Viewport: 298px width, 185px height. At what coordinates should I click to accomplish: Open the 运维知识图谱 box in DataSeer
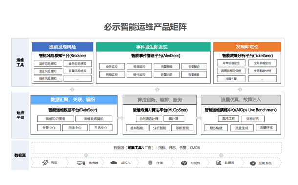click(x=56, y=119)
